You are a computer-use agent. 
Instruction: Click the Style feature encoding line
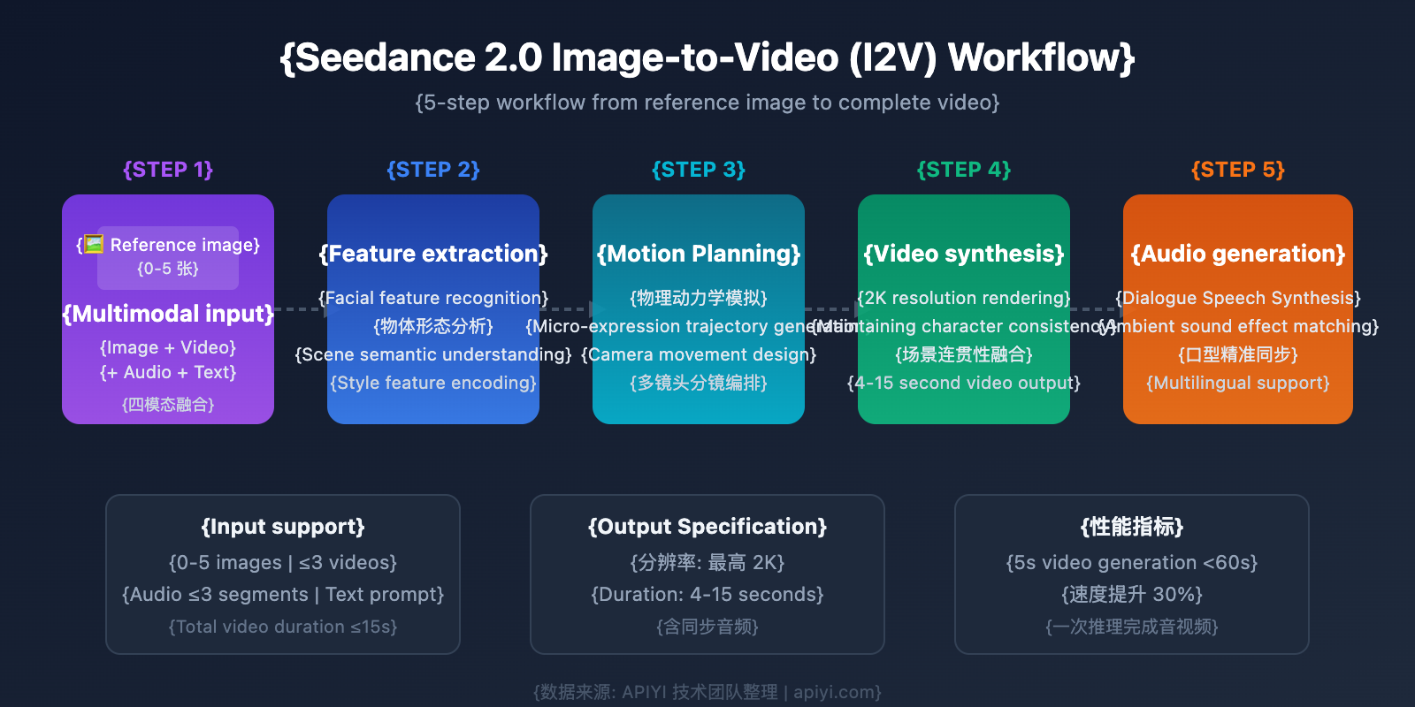433,383
